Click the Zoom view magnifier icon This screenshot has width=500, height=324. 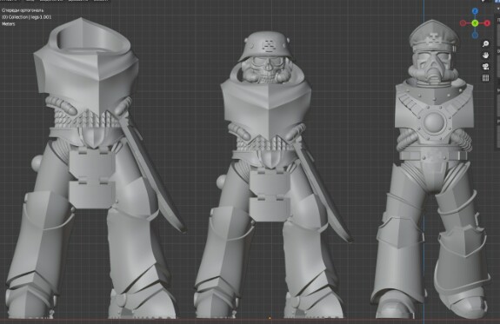point(485,44)
